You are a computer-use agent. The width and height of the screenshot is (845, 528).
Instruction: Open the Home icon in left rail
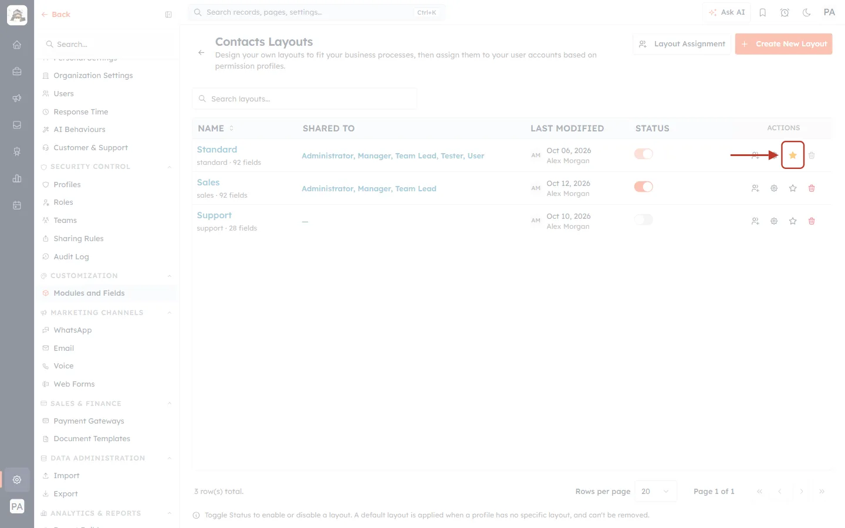17,45
